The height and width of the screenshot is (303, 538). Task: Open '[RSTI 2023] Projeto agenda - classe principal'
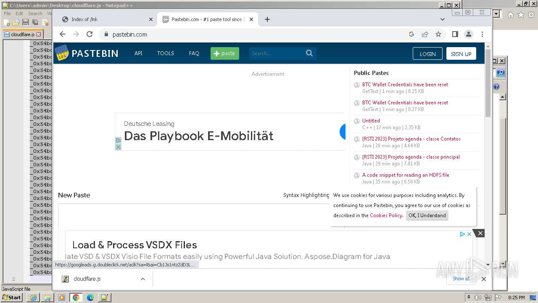pyautogui.click(x=411, y=157)
